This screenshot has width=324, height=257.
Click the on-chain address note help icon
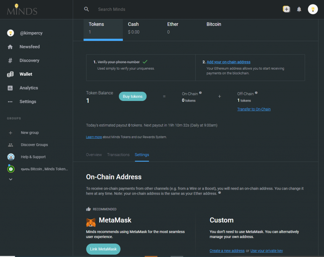coord(220,193)
